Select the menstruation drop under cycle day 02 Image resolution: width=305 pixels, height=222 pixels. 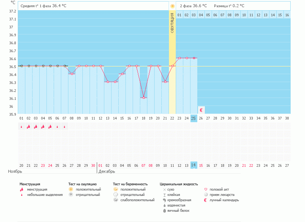tap(29, 127)
